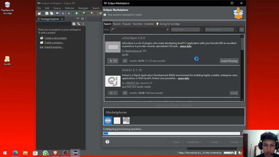The image size is (279, 157).
Task: Click the results list scroll up arrow
Action: [242, 36]
